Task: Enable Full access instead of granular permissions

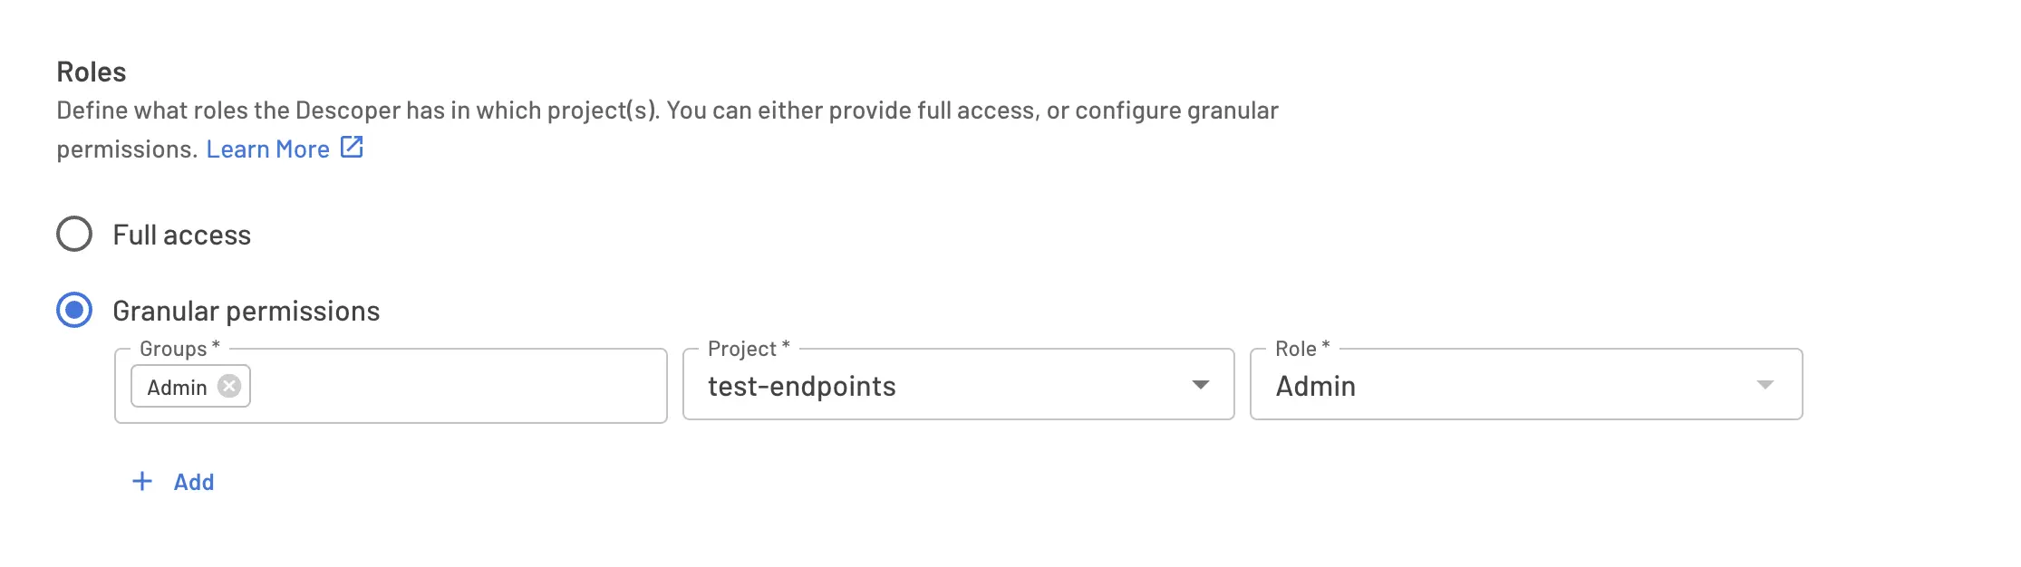Action: tap(75, 235)
